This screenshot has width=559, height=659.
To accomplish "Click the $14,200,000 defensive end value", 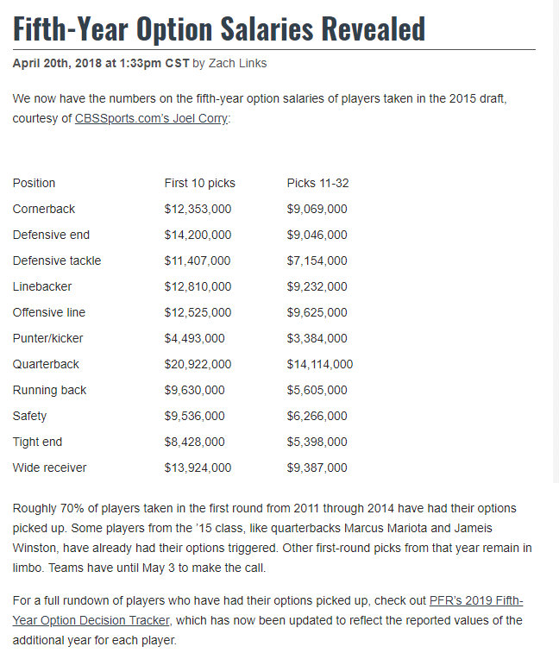I will [x=198, y=235].
